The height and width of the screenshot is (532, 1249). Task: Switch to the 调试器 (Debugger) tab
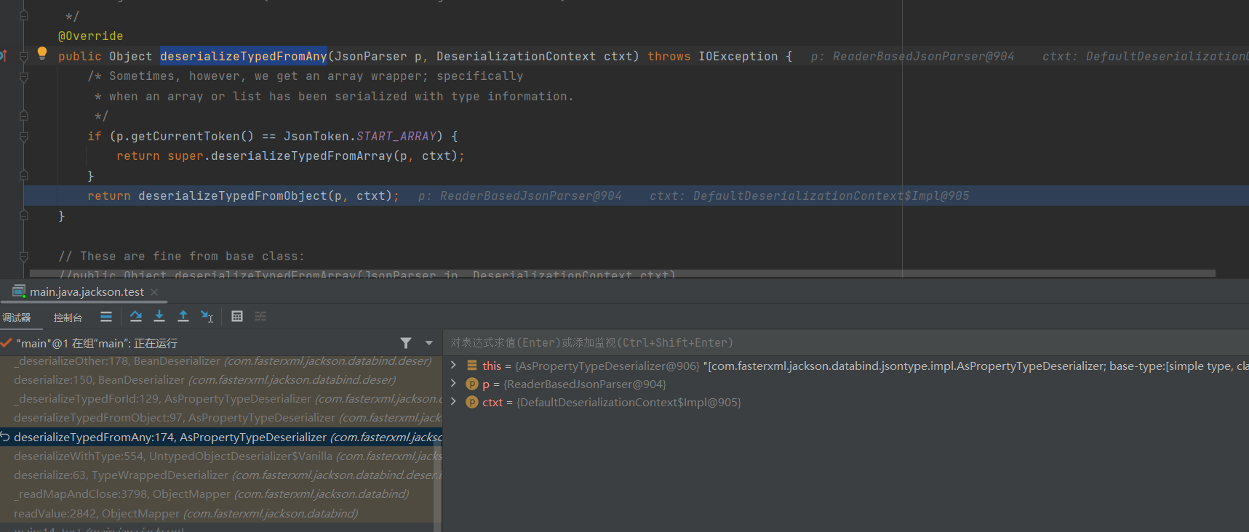17,318
